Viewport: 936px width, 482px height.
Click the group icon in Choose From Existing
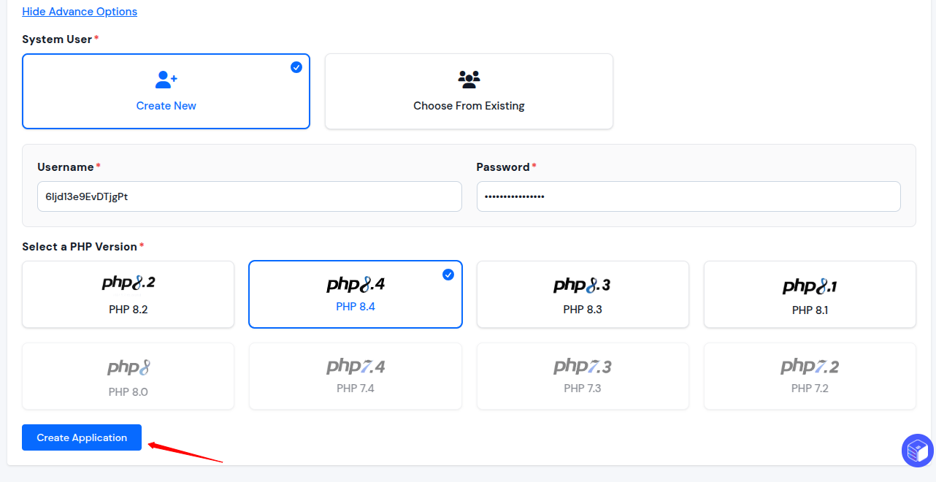(x=469, y=79)
